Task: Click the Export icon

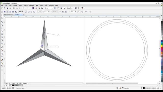Action: pyautogui.click(x=39, y=8)
